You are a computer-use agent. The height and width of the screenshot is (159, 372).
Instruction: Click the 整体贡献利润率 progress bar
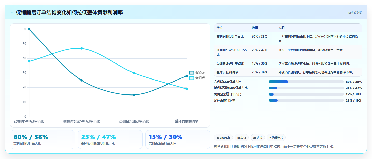306,100
